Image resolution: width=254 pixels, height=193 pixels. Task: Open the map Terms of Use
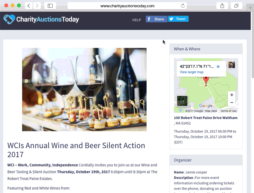pyautogui.click(x=228, y=111)
